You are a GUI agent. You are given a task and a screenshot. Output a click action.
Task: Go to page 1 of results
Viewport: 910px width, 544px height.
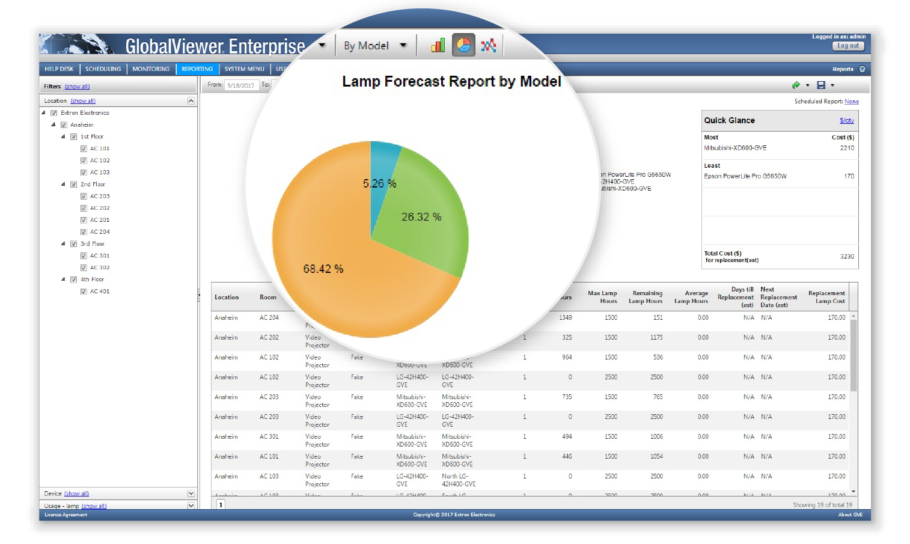coord(221,504)
